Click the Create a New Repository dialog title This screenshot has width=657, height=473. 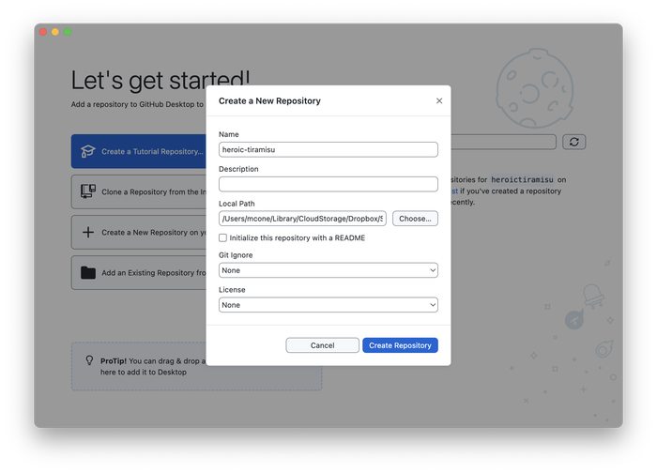coord(269,101)
